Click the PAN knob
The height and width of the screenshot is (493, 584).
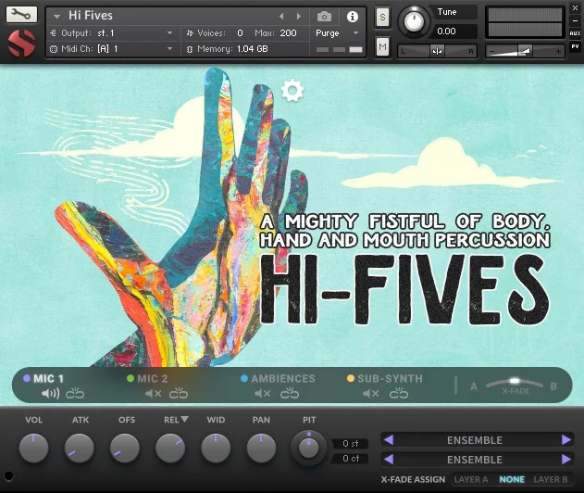[x=262, y=448]
